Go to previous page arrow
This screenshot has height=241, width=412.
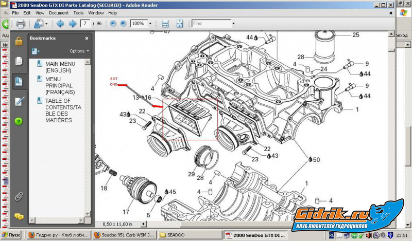[x=60, y=24]
